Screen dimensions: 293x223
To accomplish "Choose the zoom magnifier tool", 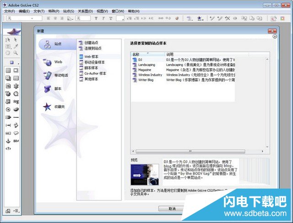I will click(16, 53).
